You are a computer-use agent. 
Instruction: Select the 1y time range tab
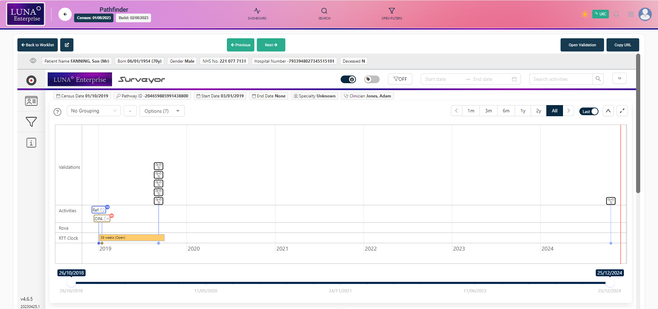tap(523, 111)
